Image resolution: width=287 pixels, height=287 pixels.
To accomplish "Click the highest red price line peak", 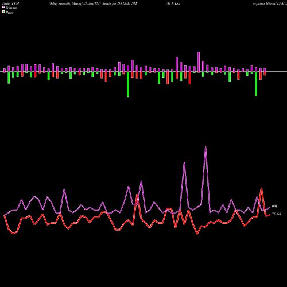I will (261, 189).
